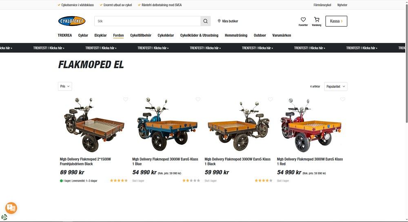This screenshot has width=408, height=222.
Task: Toggle favorite heart on Blue flakmoped
Action: pyautogui.click(x=198, y=99)
